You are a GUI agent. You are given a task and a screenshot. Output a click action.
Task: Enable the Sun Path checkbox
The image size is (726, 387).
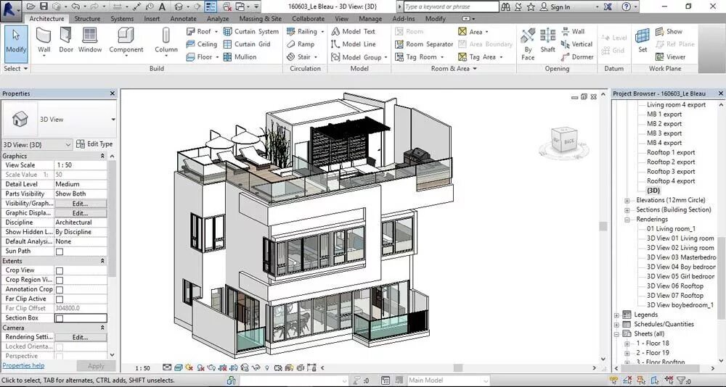pyautogui.click(x=60, y=251)
